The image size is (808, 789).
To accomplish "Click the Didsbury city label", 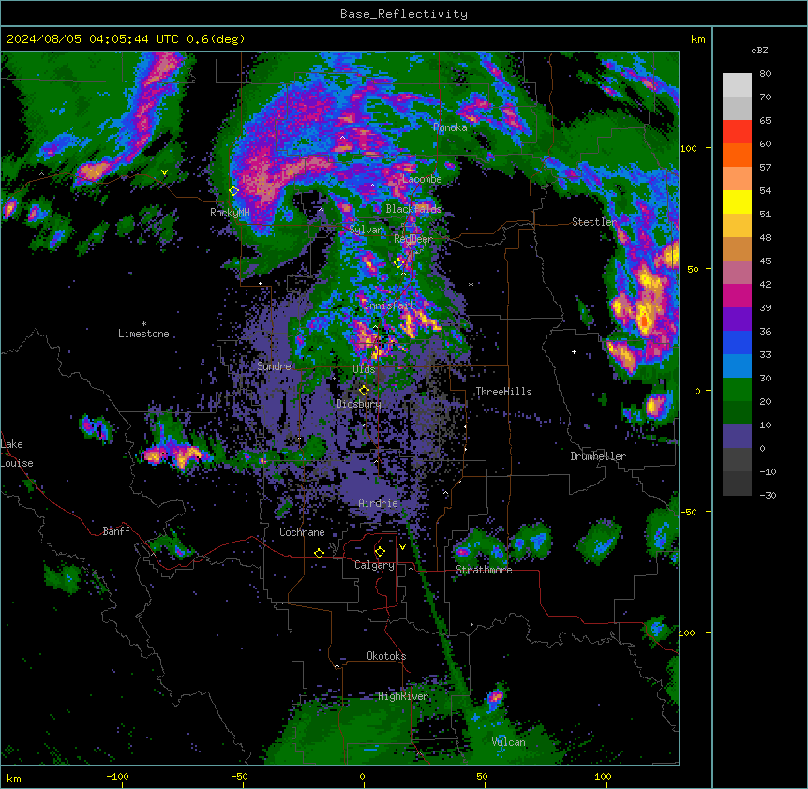I will click(x=359, y=404).
